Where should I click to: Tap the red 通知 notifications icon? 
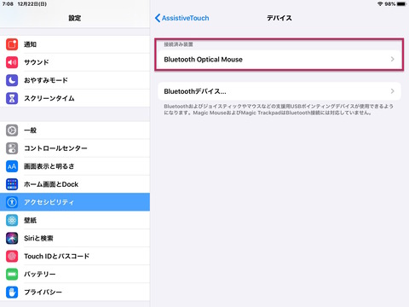pos(12,44)
